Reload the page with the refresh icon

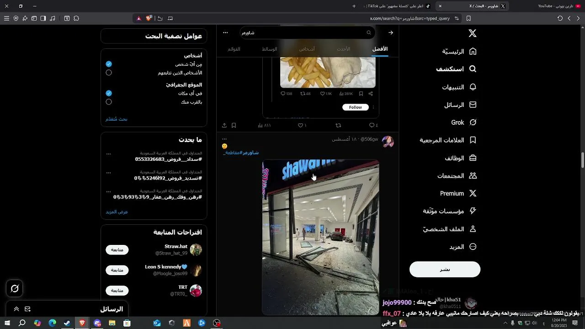[560, 18]
